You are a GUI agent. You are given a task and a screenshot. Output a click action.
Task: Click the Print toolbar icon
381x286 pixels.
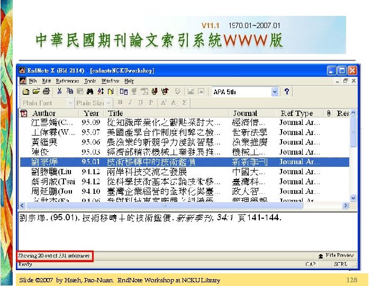tap(46, 92)
